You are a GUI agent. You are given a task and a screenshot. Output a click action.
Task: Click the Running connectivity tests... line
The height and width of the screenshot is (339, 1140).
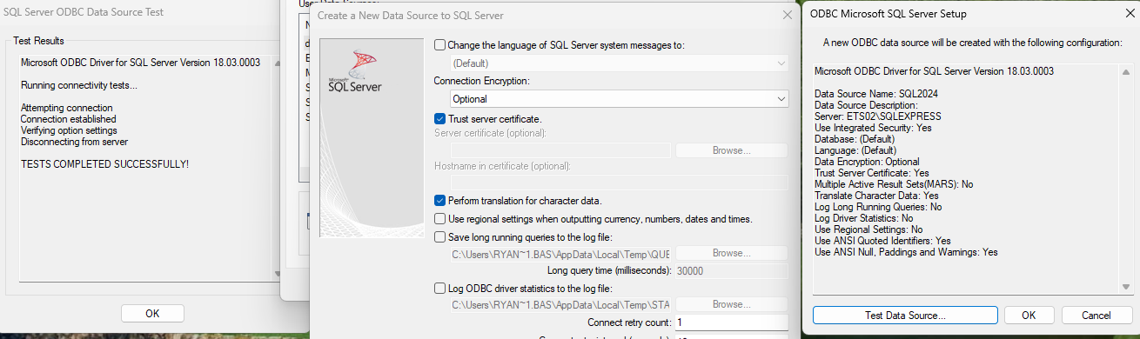pyautogui.click(x=78, y=85)
